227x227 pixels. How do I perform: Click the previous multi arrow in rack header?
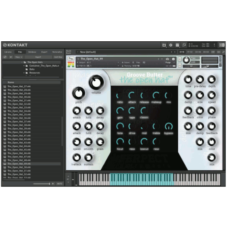click(x=172, y=52)
